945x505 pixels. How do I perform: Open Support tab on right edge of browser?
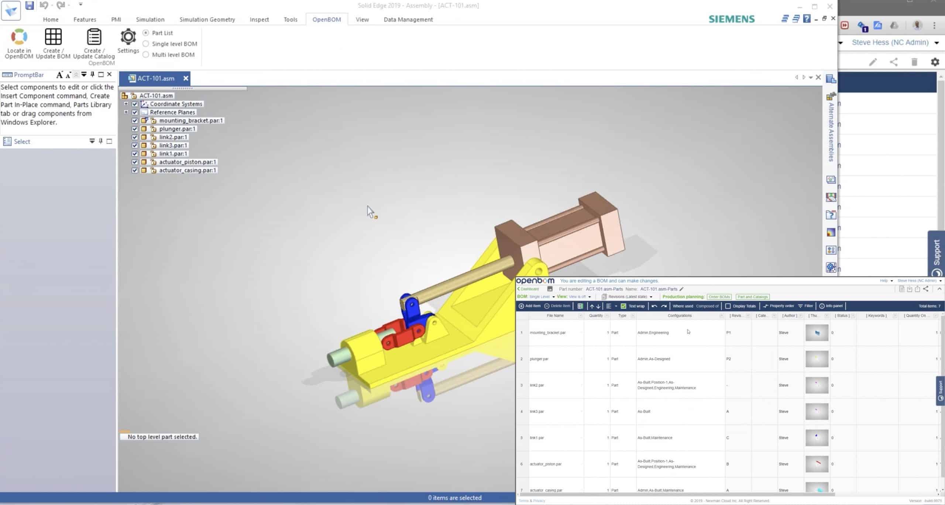coord(937,255)
